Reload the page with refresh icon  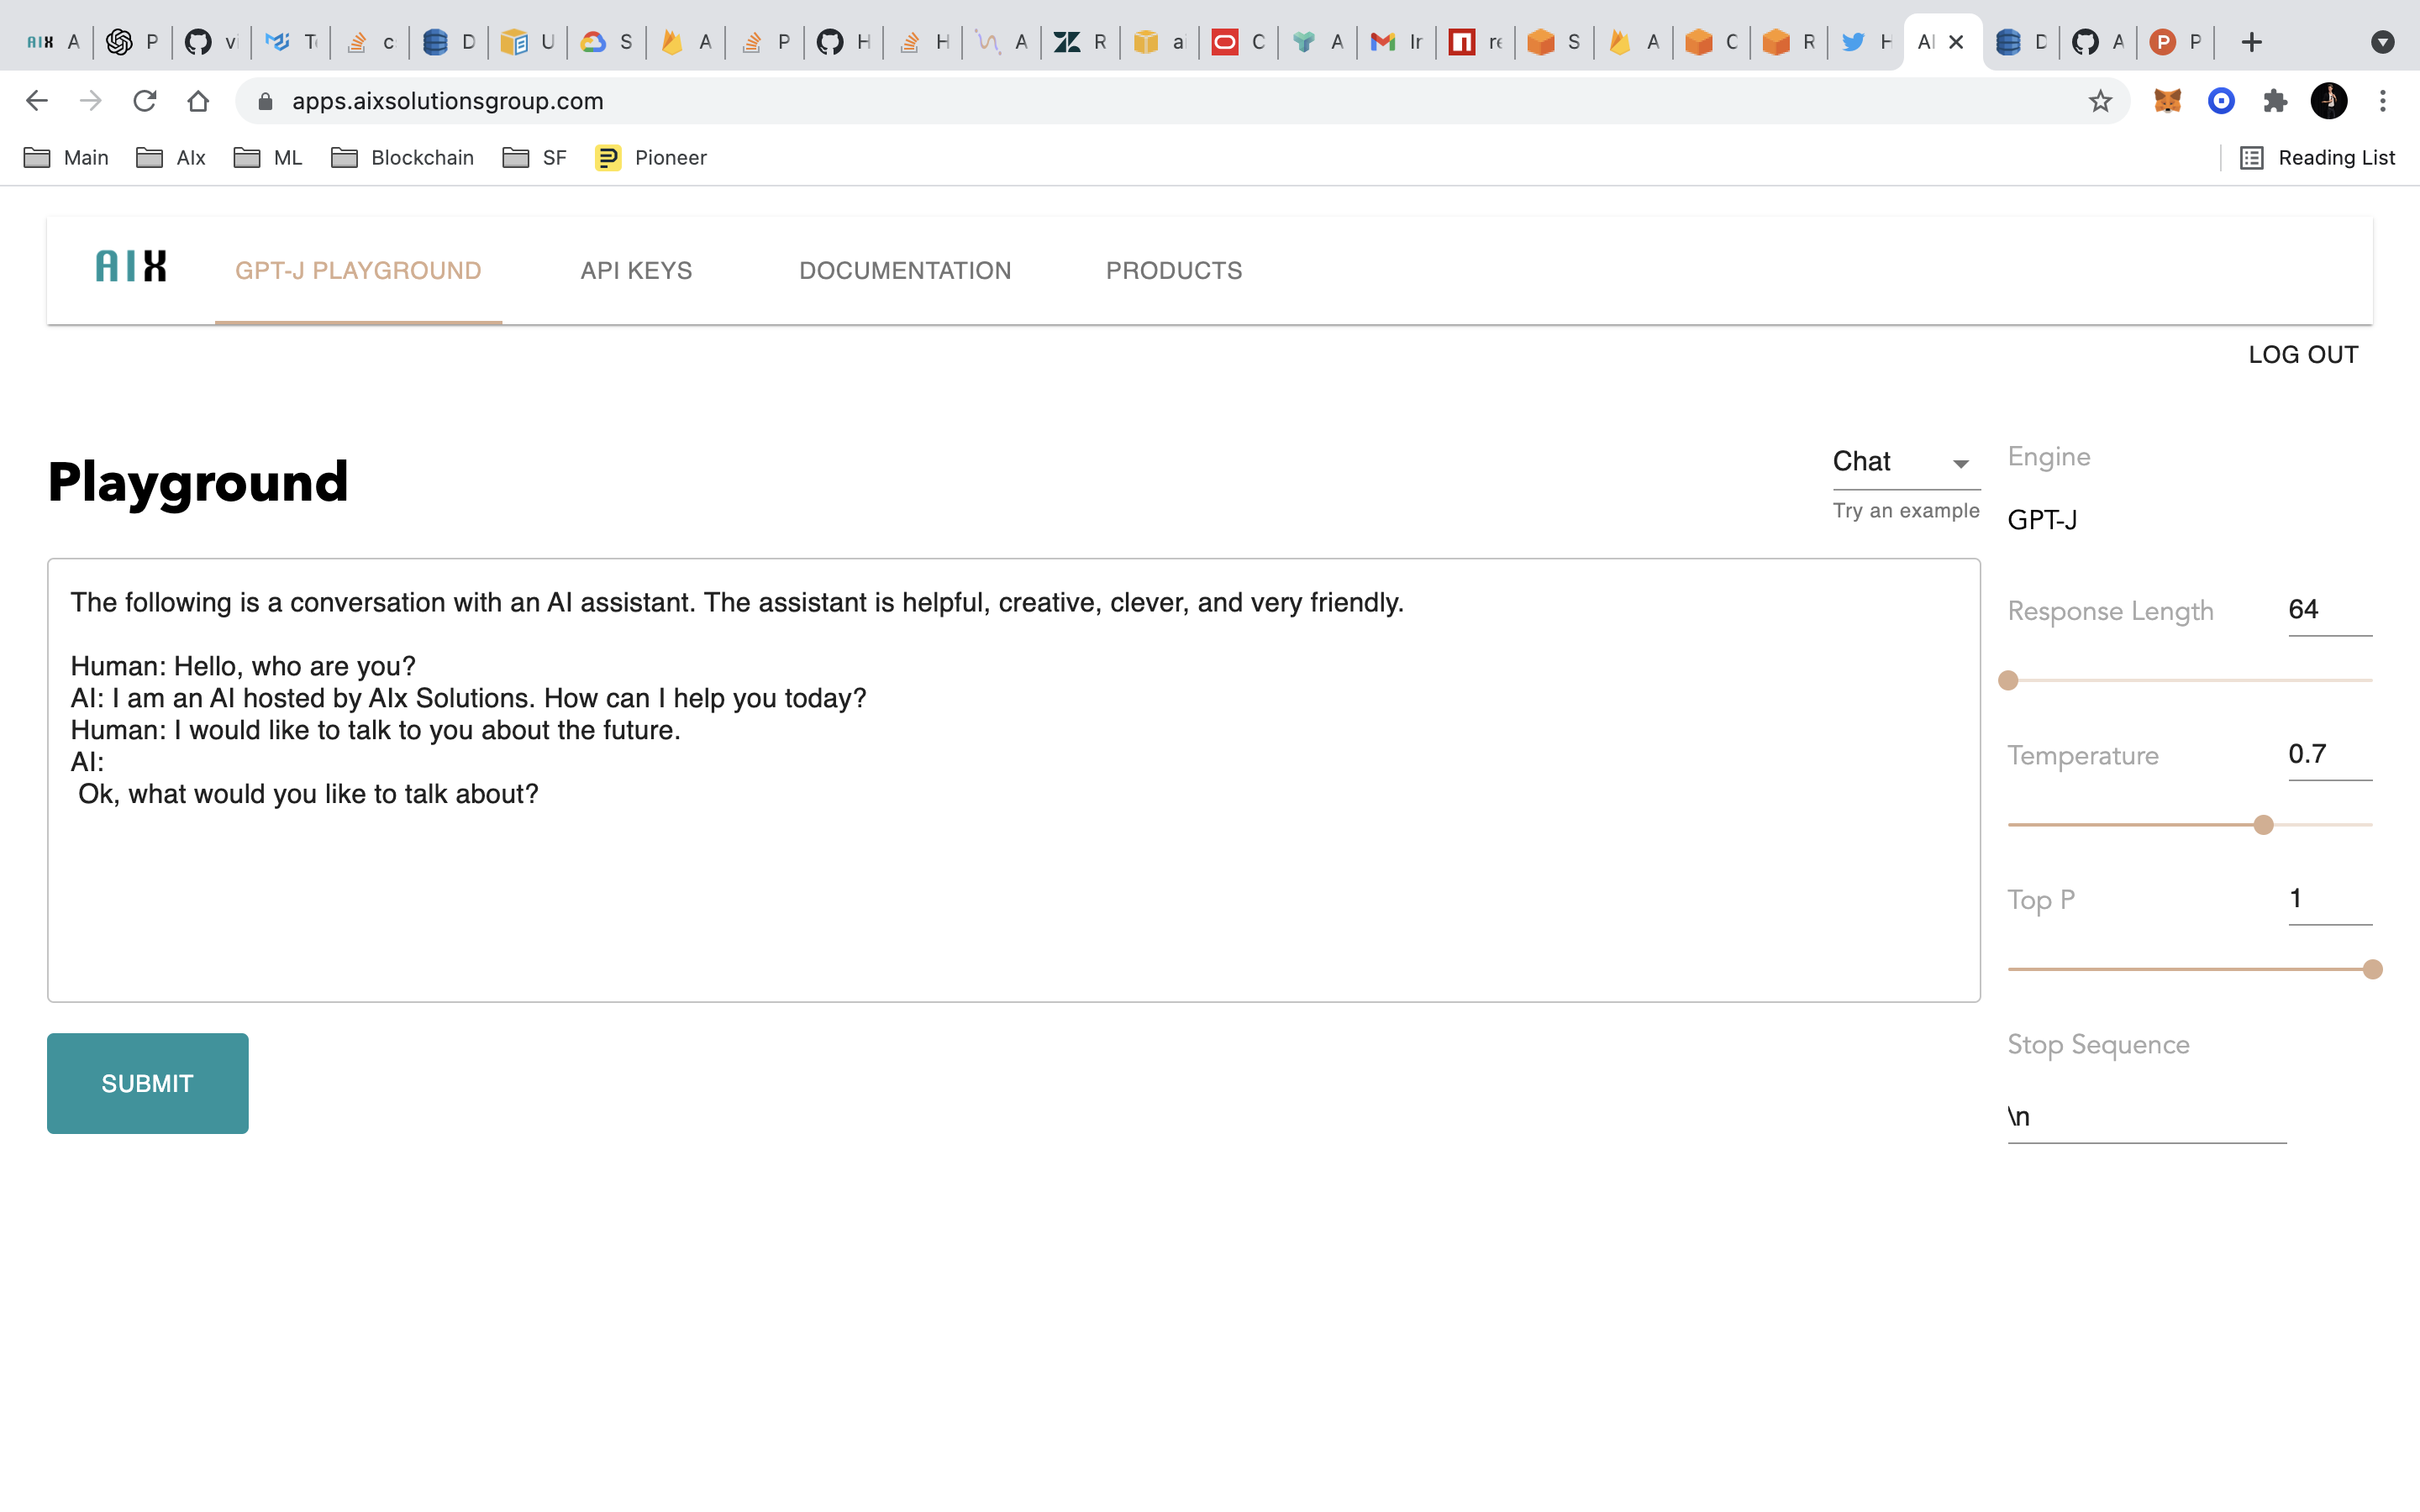tap(145, 101)
